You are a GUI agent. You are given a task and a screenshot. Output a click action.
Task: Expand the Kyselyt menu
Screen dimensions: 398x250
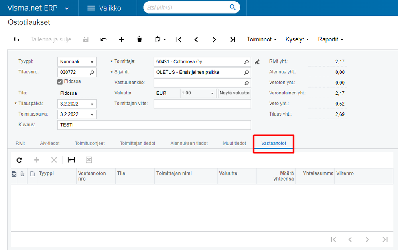click(x=297, y=39)
